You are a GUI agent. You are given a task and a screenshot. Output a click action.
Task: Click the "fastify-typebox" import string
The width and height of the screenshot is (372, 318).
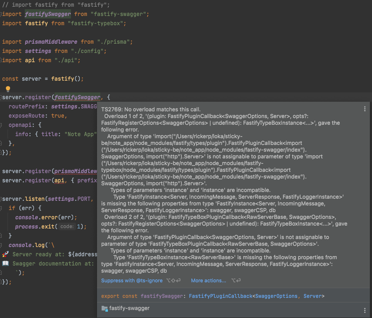95,24
